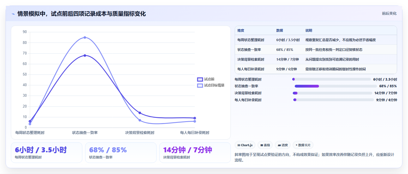Screen dimensions: 408x174
Task: Click progress value 9分钟 / 6分钟
Action: [387, 100]
